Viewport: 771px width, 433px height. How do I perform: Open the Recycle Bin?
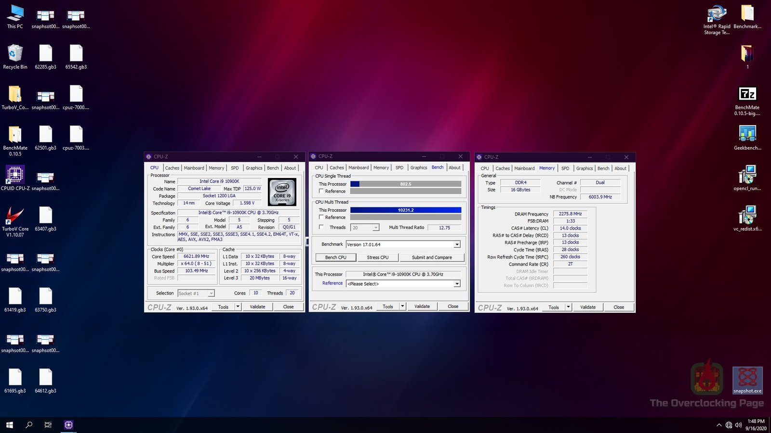(x=15, y=53)
